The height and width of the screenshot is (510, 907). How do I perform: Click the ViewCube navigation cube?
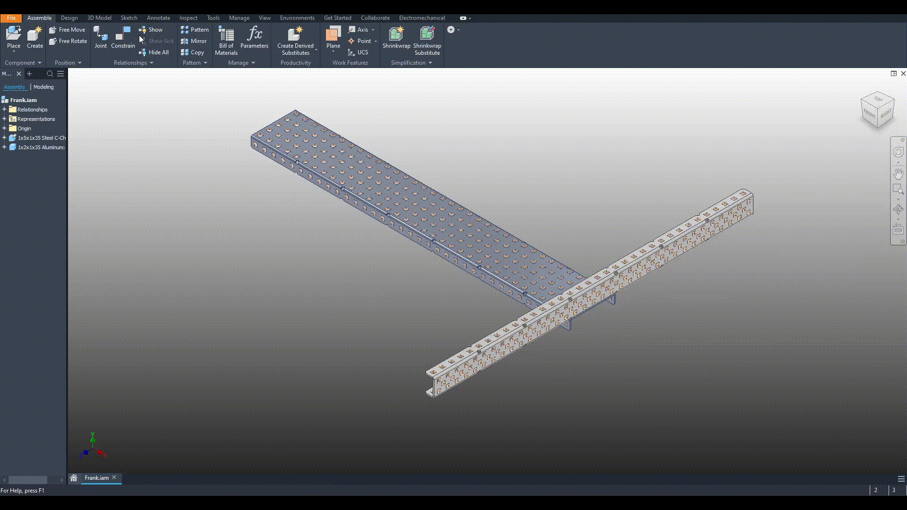click(878, 110)
